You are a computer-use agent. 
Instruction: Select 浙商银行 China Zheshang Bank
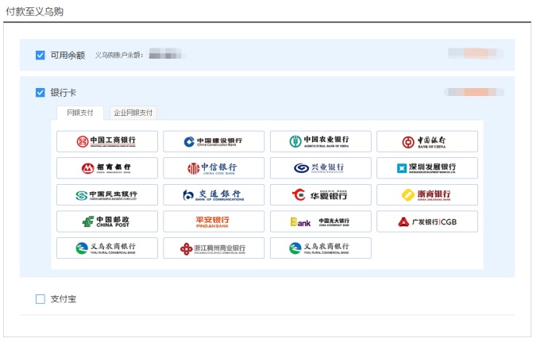(427, 194)
